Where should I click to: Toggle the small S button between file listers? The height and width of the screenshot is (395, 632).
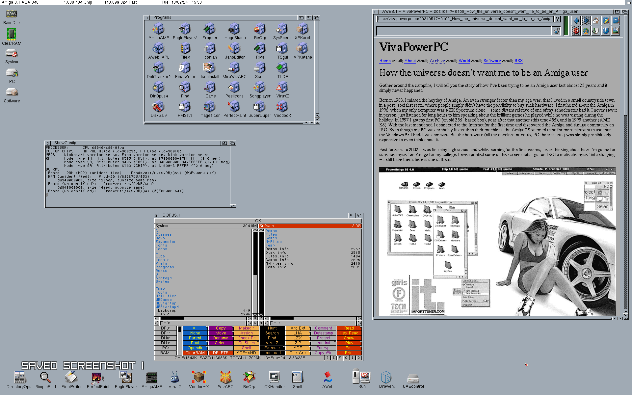(x=255, y=323)
